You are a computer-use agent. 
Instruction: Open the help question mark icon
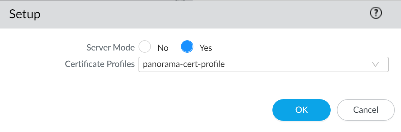pos(376,13)
